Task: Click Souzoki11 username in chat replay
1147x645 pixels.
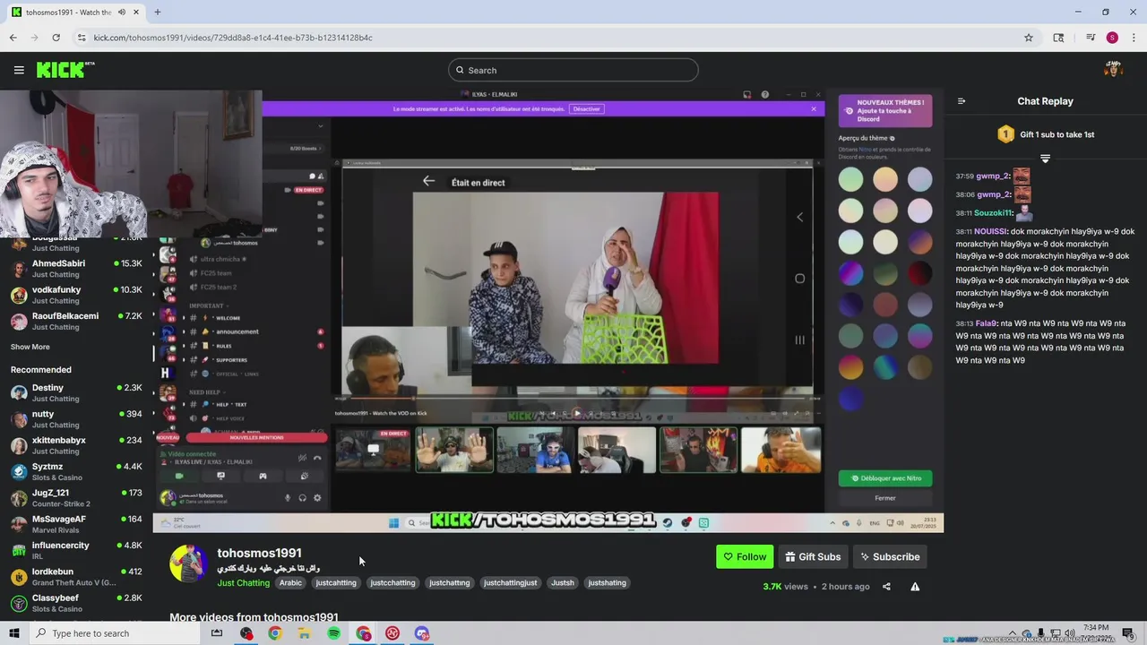Action: click(993, 213)
